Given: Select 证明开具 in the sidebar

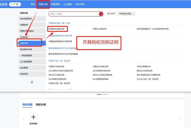Looking at the screenshot, I should click(32, 43).
